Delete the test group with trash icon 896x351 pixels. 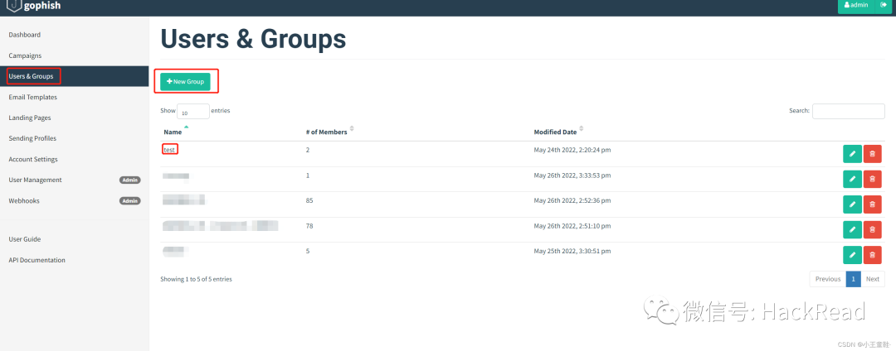tap(872, 154)
